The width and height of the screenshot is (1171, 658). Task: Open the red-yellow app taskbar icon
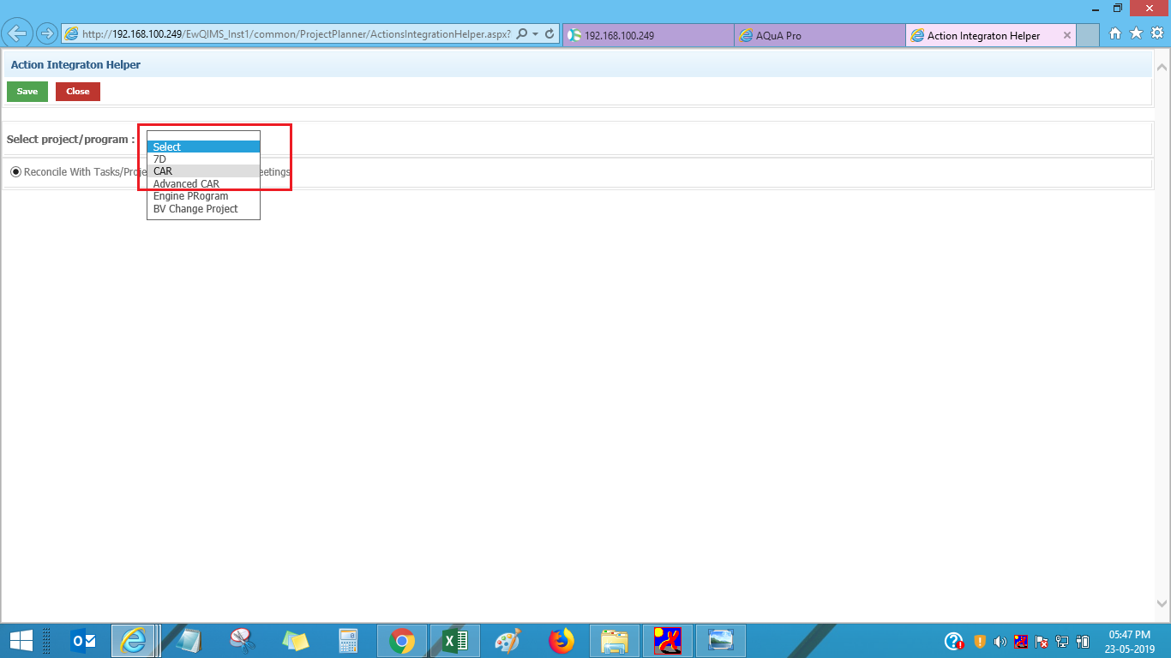(x=667, y=640)
